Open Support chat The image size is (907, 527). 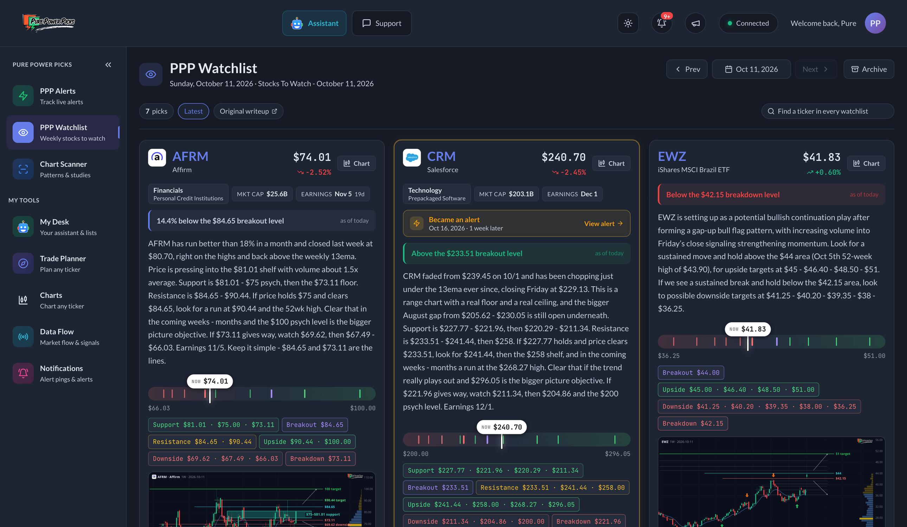[381, 23]
